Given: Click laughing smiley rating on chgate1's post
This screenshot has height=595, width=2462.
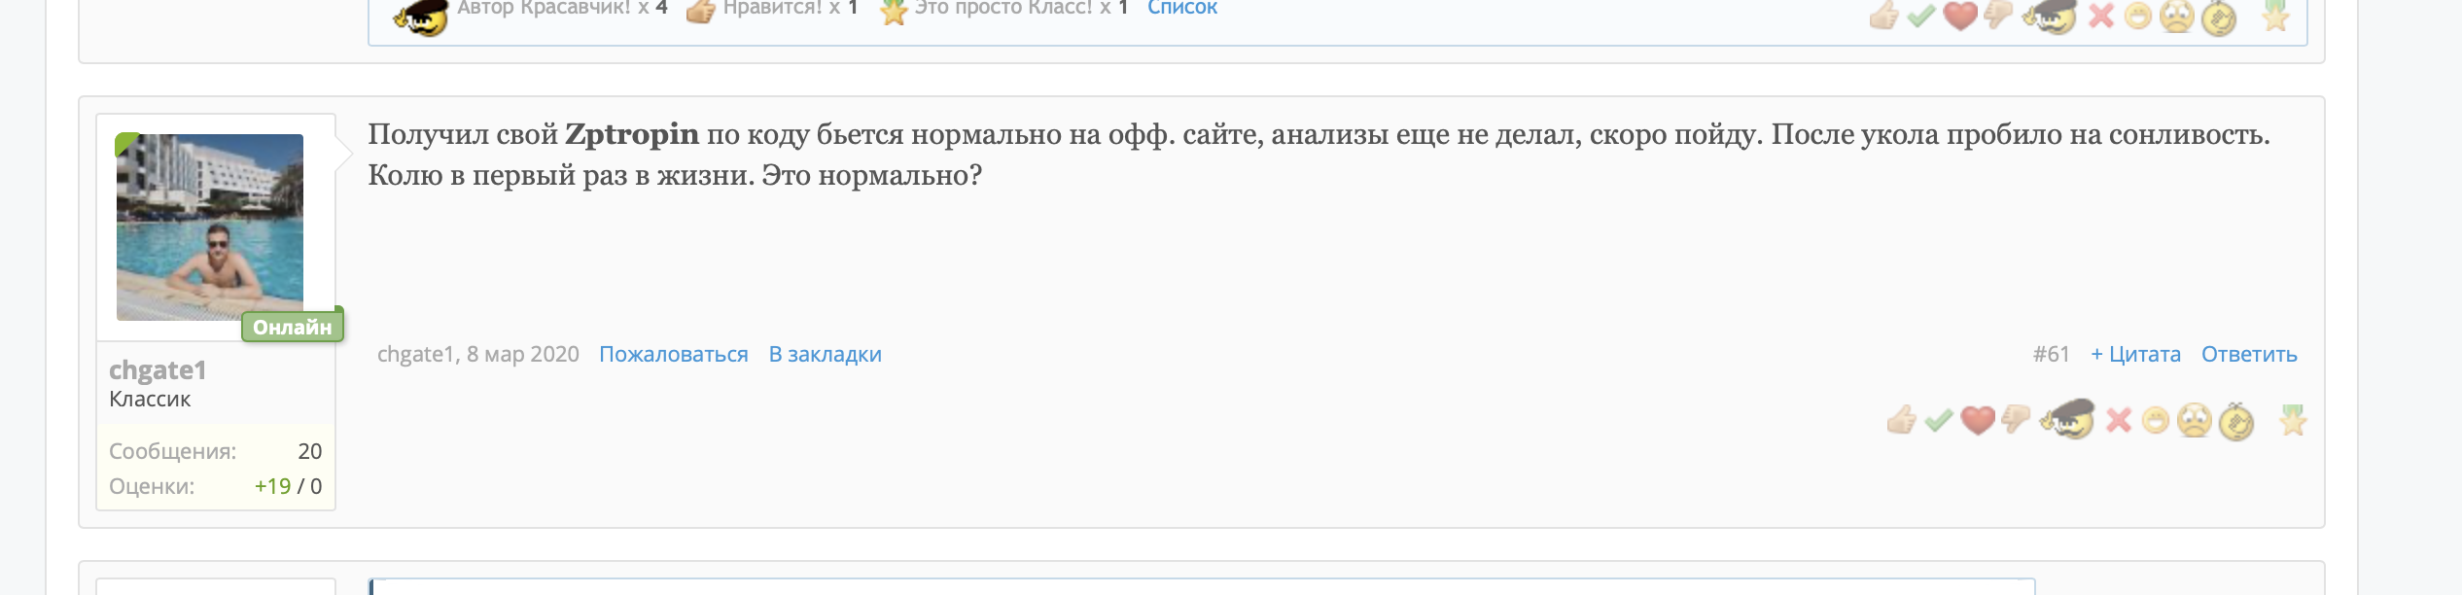Looking at the screenshot, I should [x=2156, y=421].
